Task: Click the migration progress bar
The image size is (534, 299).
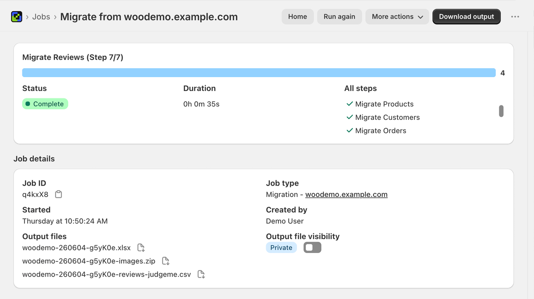Action: pyautogui.click(x=259, y=73)
